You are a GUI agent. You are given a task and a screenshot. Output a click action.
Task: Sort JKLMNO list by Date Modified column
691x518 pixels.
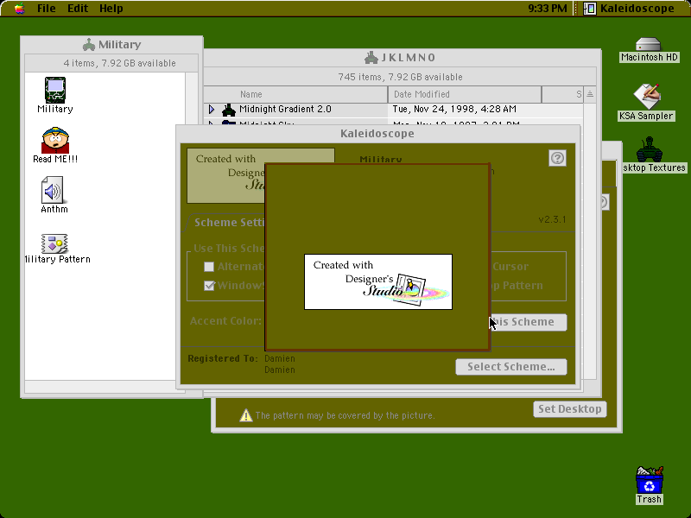click(465, 94)
